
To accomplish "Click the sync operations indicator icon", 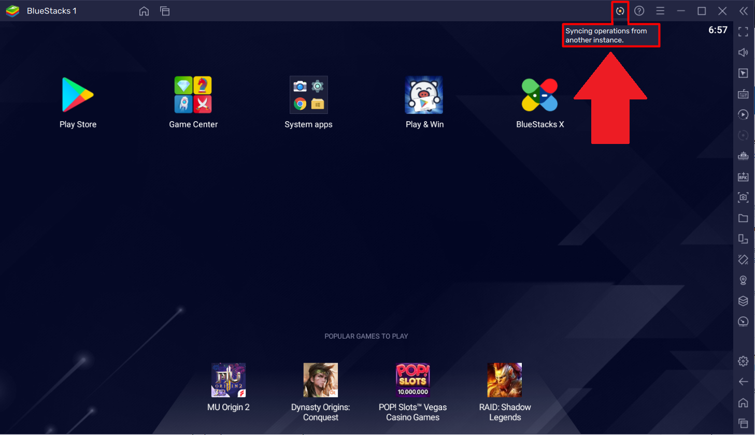I will (x=620, y=11).
